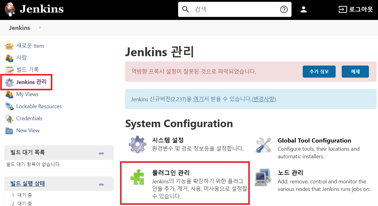Click the 빌드 기록 notepad icon
Image resolution: width=378 pixels, height=206 pixels.
[9, 70]
